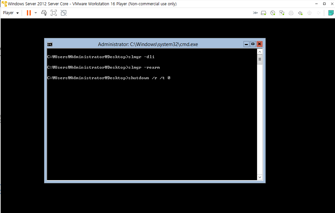Minimize the VMware Player window

(316, 4)
